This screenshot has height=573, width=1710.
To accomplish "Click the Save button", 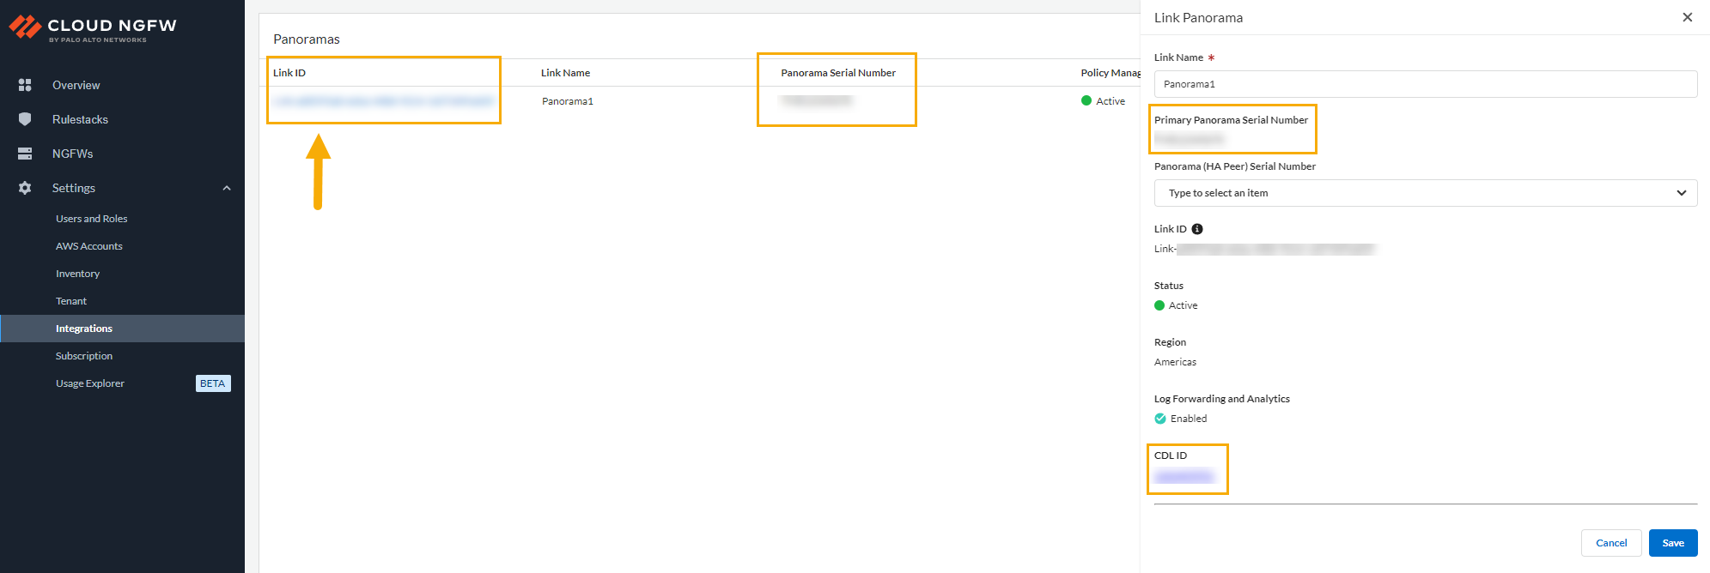I will click(x=1673, y=543).
